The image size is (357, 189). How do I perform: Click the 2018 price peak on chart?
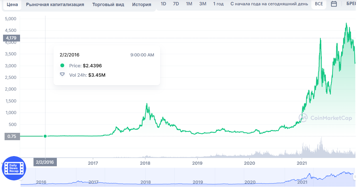[147, 103]
